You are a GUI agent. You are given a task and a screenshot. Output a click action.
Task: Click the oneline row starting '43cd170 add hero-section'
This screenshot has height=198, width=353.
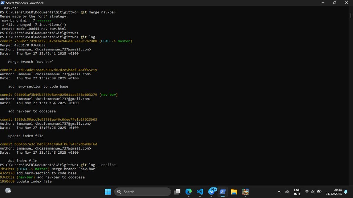(x=38, y=173)
